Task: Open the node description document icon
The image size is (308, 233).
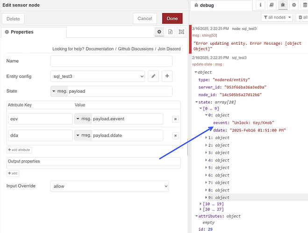Action: coord(170,32)
